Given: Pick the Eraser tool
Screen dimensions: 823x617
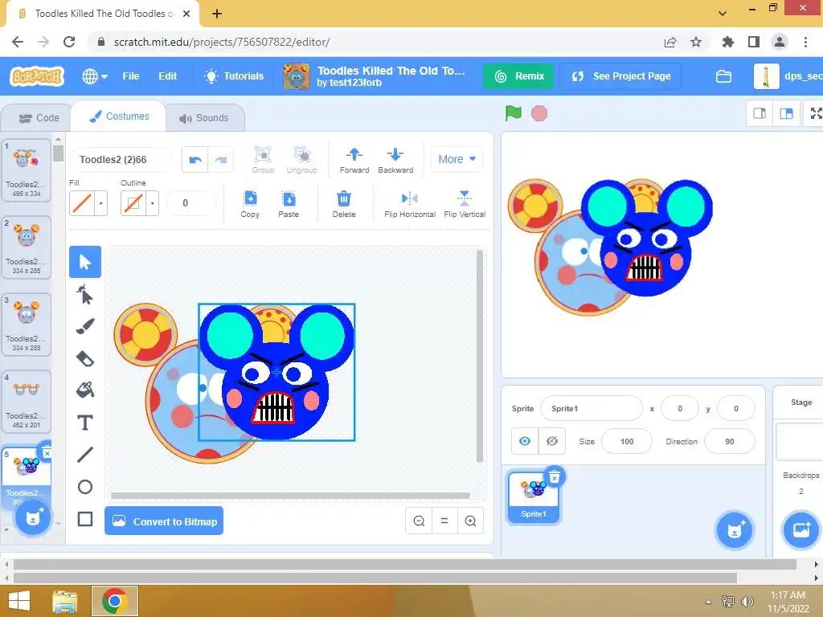Looking at the screenshot, I should pos(85,359).
